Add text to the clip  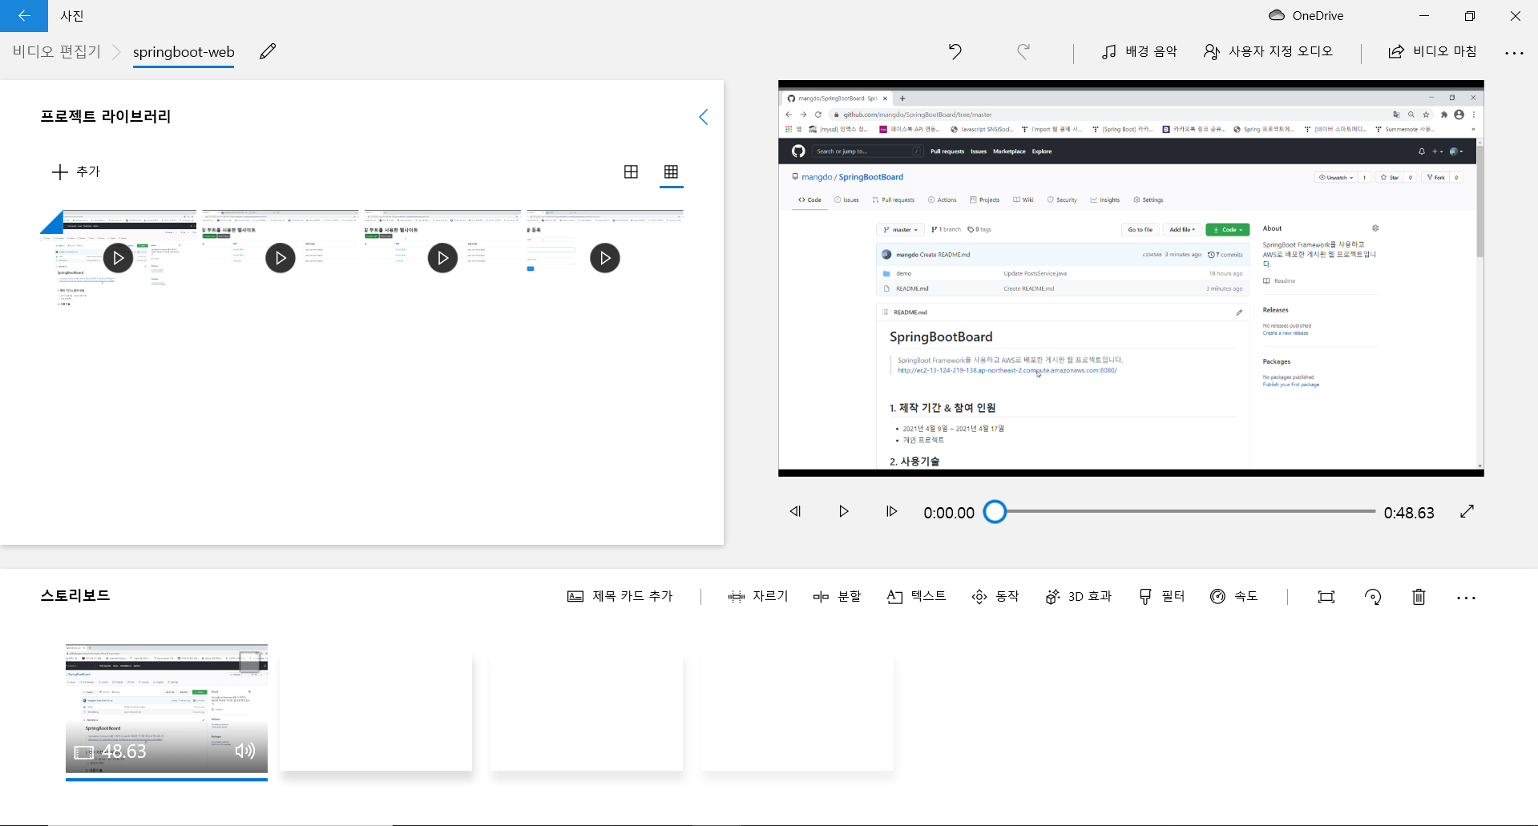click(x=916, y=596)
